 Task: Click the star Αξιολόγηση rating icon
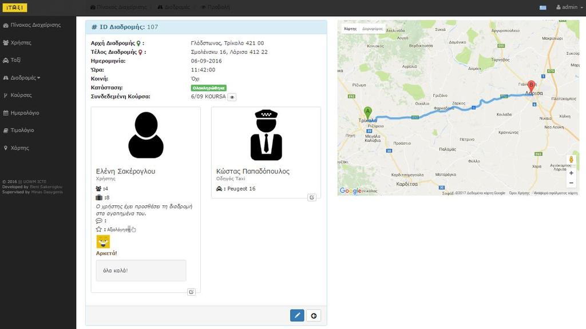pyautogui.click(x=98, y=229)
